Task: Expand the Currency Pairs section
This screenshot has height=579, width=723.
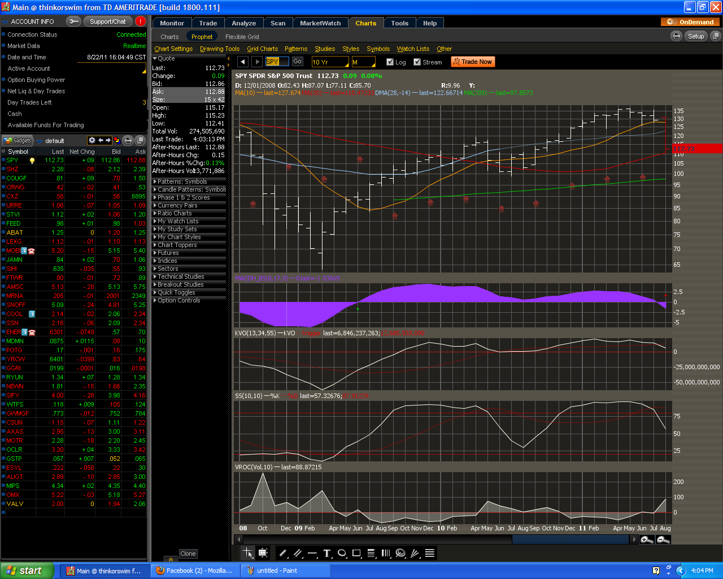Action: coord(189,205)
